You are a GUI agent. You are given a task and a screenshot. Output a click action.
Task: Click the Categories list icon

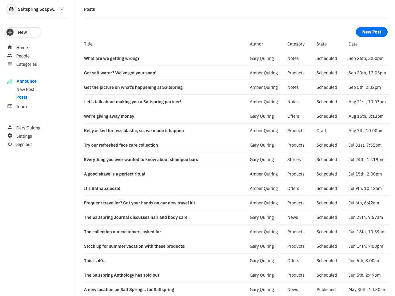coord(10,64)
